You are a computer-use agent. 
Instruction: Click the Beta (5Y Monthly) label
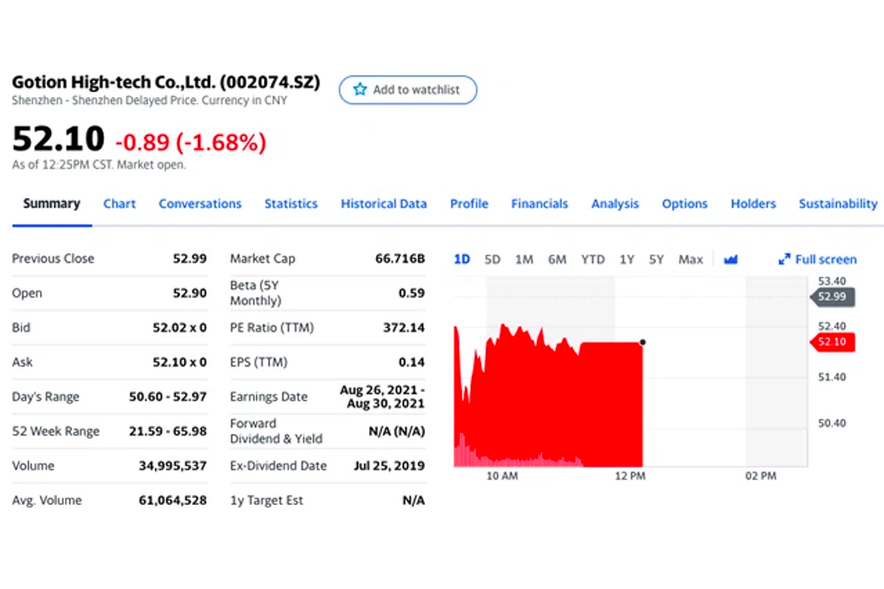click(256, 293)
